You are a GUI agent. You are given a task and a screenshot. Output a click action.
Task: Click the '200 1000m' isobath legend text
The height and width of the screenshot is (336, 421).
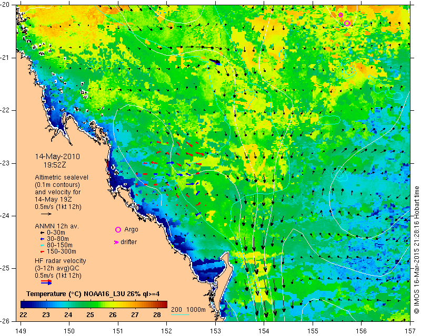click(x=188, y=310)
